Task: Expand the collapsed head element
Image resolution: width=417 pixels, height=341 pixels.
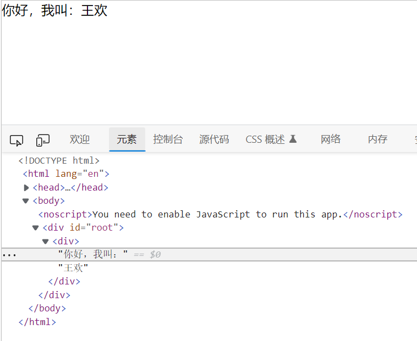Action: pyautogui.click(x=26, y=188)
